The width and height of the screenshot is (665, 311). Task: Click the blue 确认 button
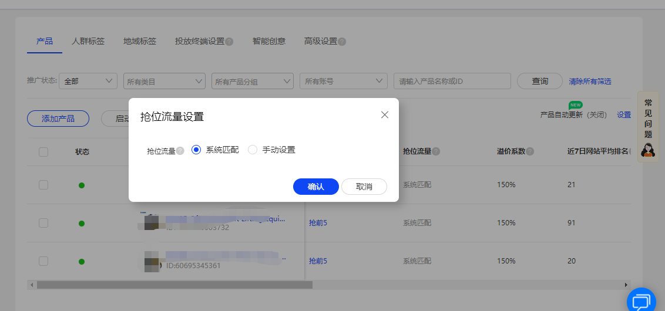316,187
